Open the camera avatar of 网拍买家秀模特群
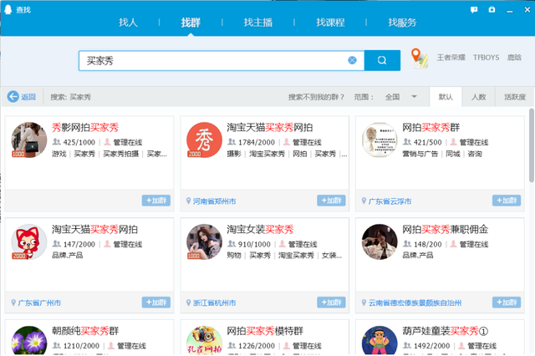The width and height of the screenshot is (535, 356). pos(204,340)
